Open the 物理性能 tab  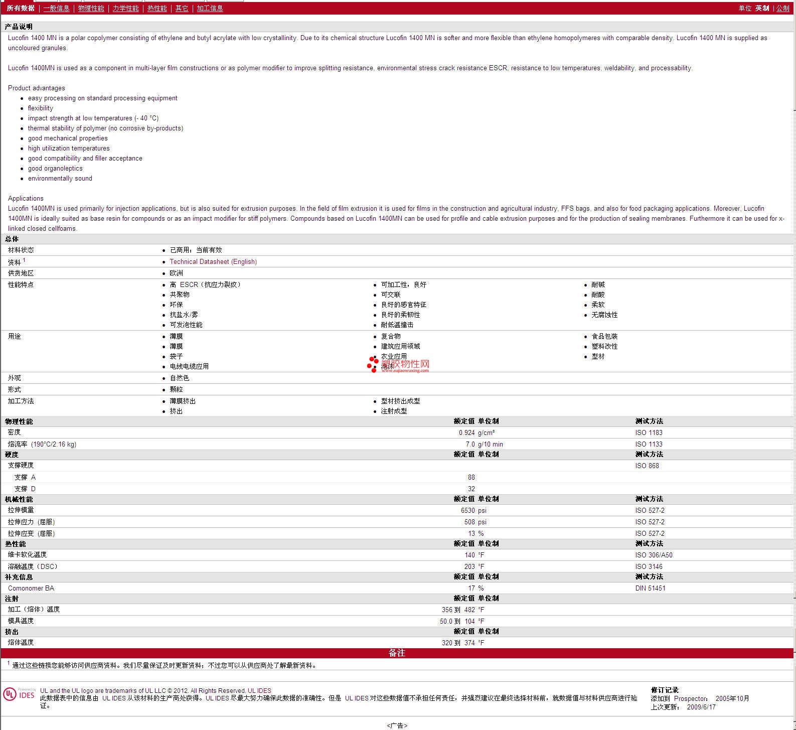point(91,8)
